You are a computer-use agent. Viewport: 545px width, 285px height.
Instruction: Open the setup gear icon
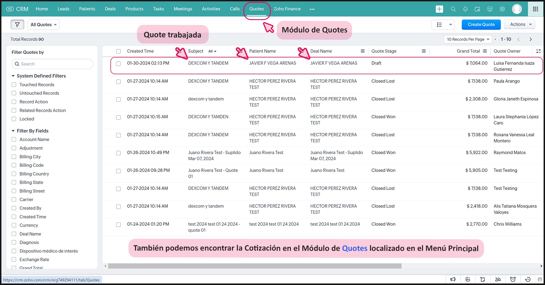click(502, 9)
